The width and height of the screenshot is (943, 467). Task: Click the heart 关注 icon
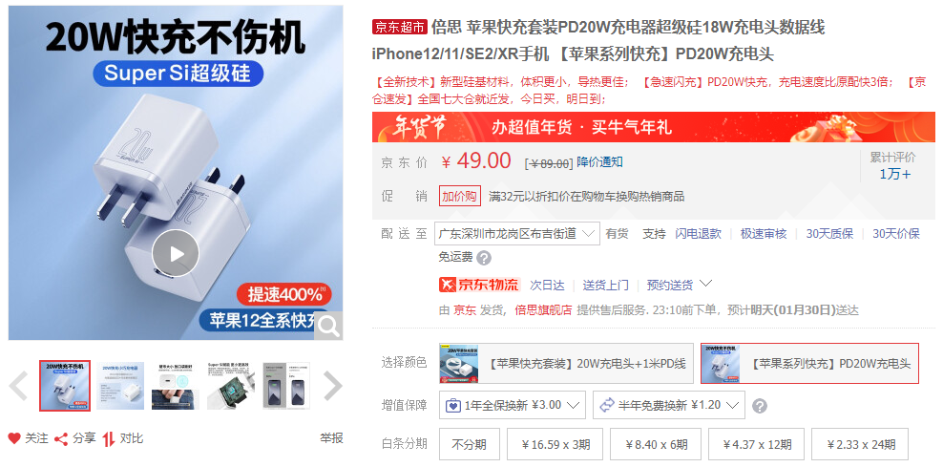(13, 438)
